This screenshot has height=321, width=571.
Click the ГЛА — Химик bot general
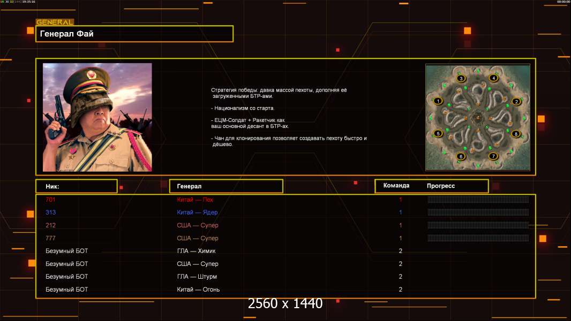tap(196, 251)
